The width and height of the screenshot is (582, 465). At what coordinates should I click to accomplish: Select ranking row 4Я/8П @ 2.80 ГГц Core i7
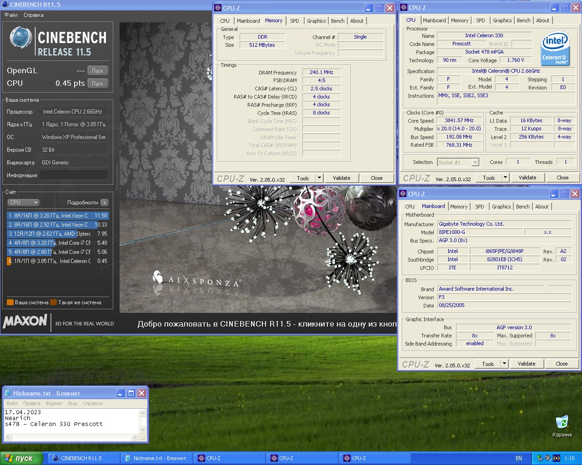point(58,252)
